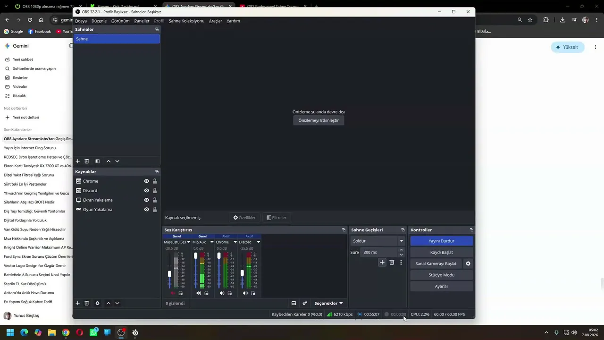Undock the Ses Karıştırıcı panel
This screenshot has width=604, height=340.
point(344,230)
